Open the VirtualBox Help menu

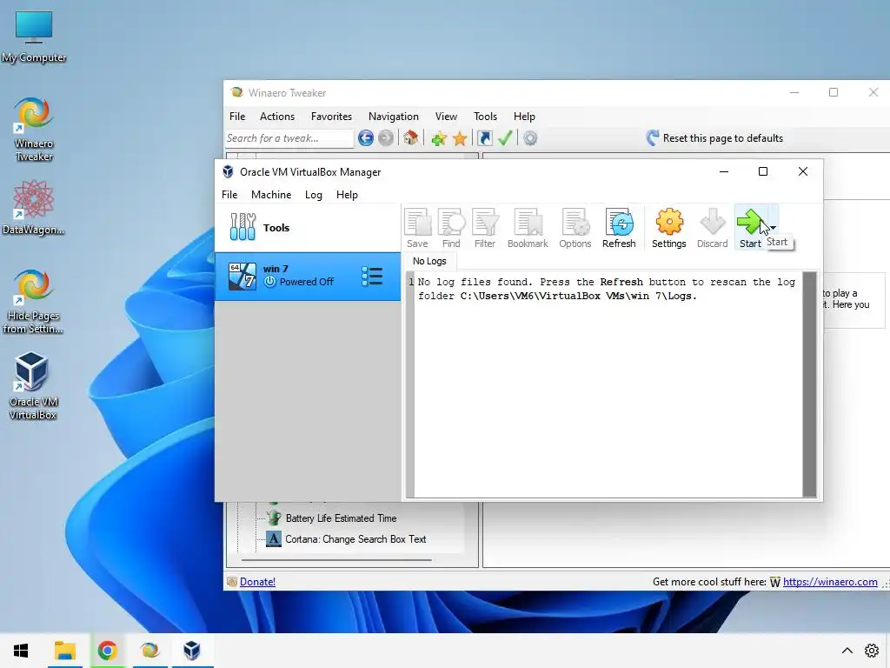[347, 195]
